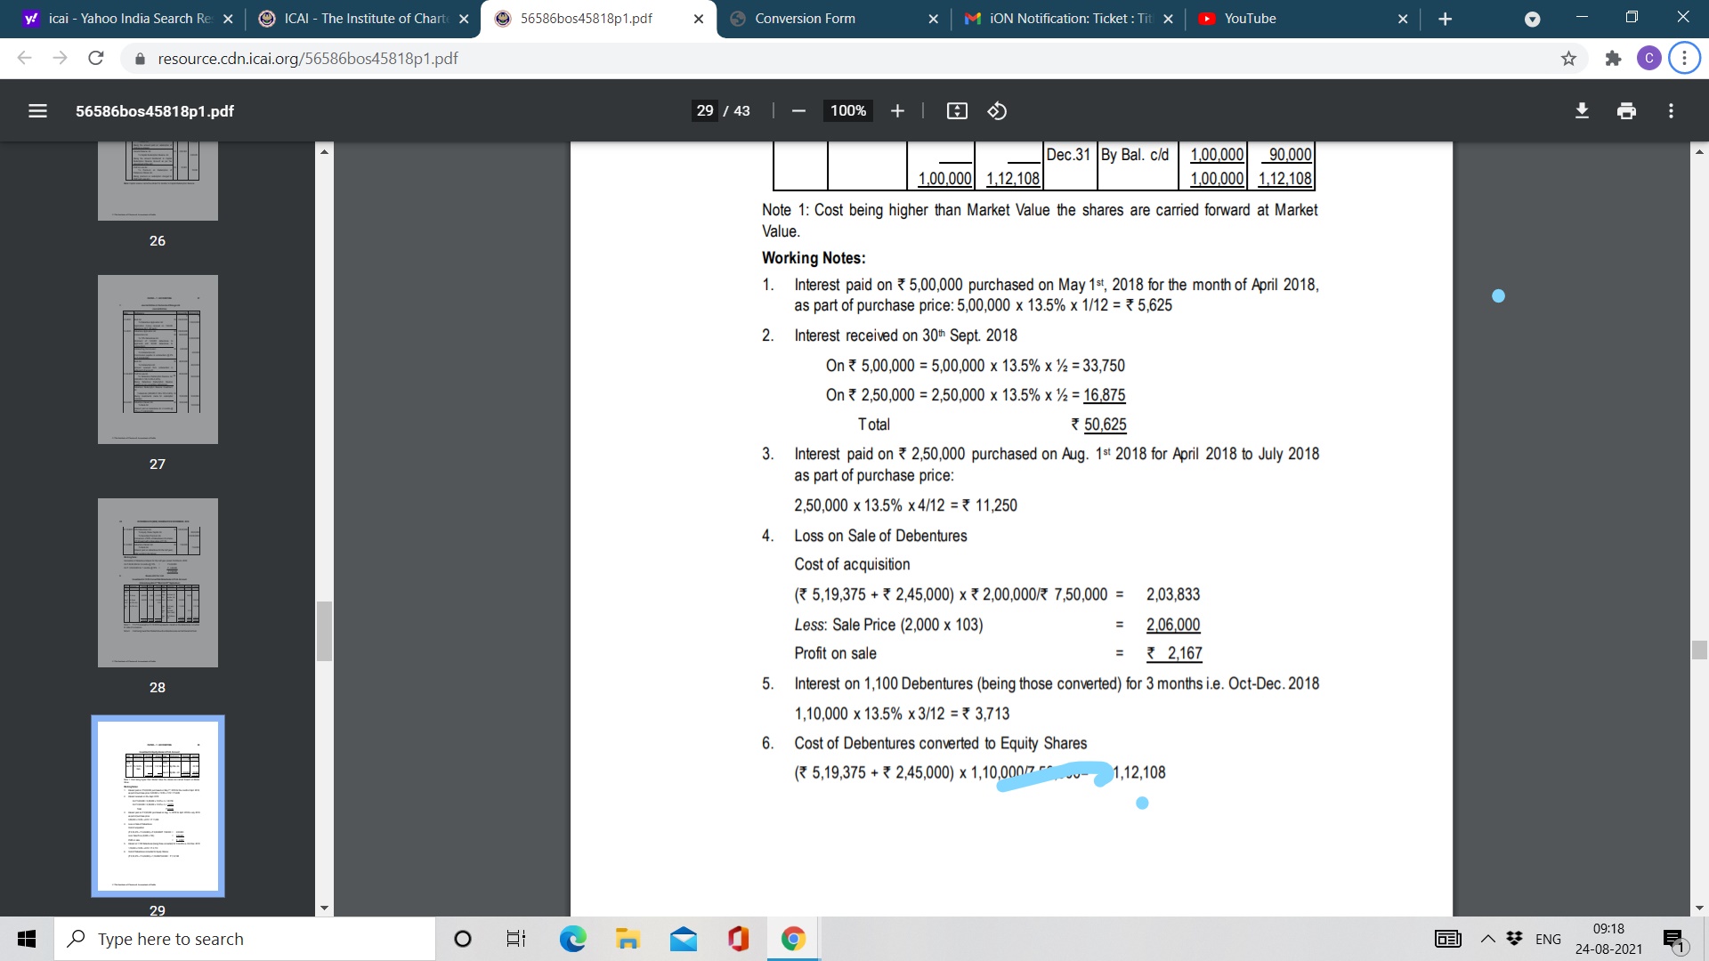Image resolution: width=1709 pixels, height=961 pixels.
Task: Open a new browser tab
Action: [x=1445, y=19]
